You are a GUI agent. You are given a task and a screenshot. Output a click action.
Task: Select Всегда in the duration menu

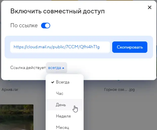click(x=65, y=82)
